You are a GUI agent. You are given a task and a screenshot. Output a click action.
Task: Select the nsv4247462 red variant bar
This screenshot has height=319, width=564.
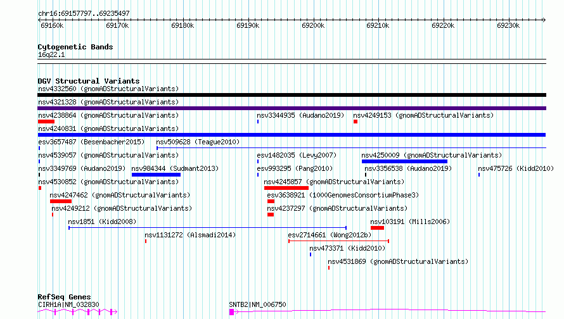(x=61, y=201)
